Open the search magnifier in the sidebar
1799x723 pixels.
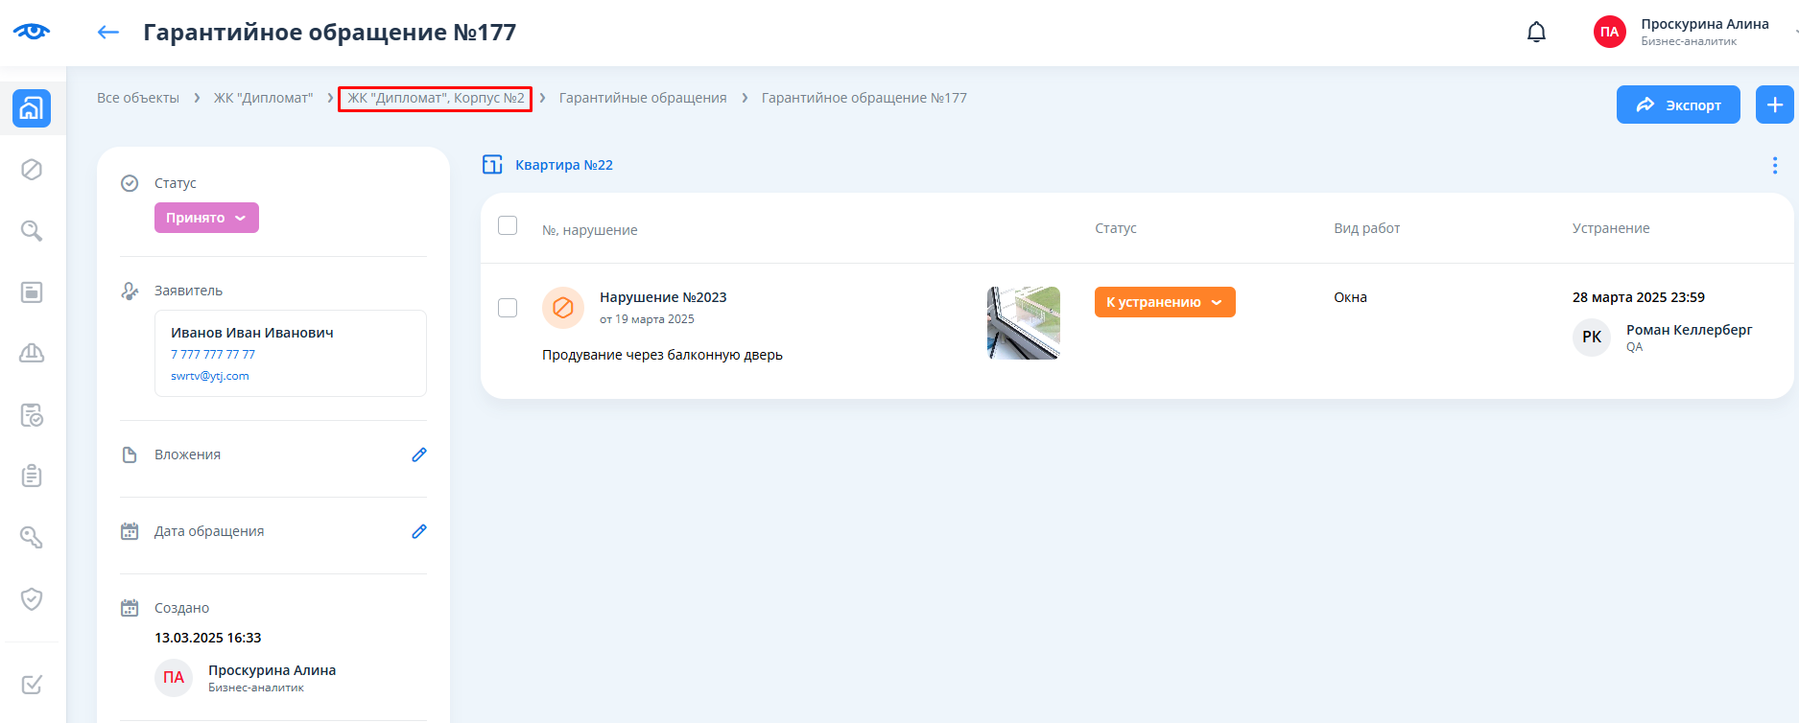pos(32,231)
